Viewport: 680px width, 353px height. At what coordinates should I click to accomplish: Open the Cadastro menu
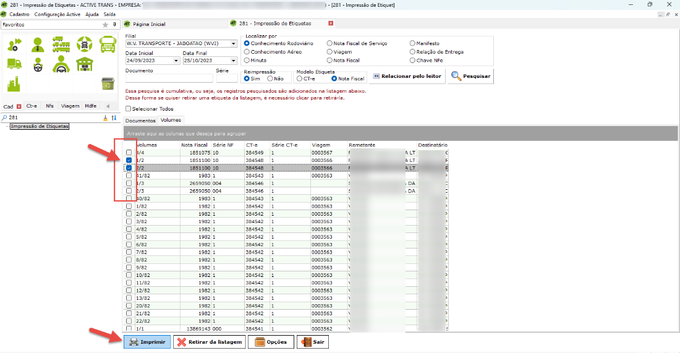coord(20,14)
